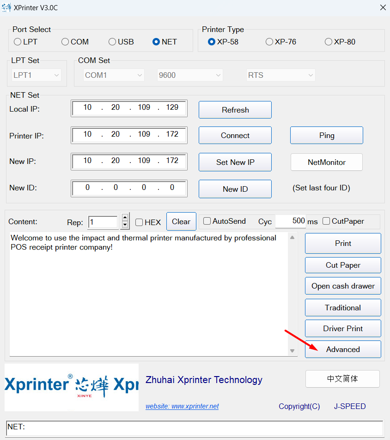Trigger Cut Paper
The height and width of the screenshot is (440, 390).
coord(342,265)
